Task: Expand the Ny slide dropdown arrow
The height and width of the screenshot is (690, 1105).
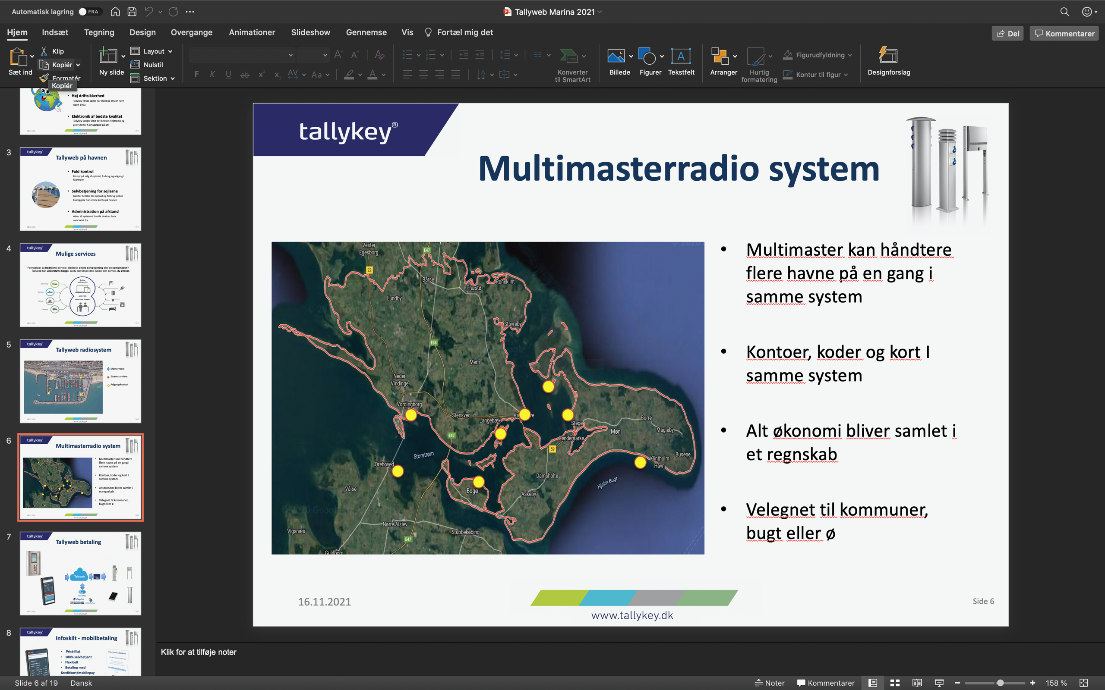Action: click(123, 56)
